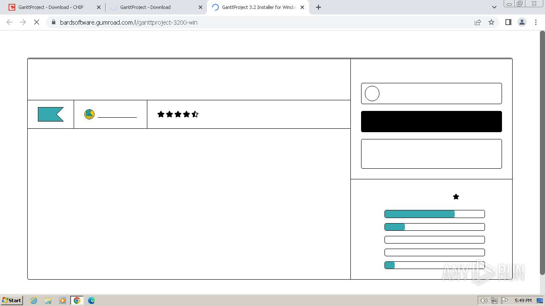Viewport: 545px width, 306px height.
Task: Launch Internet Explorer from taskbar
Action: click(x=34, y=300)
